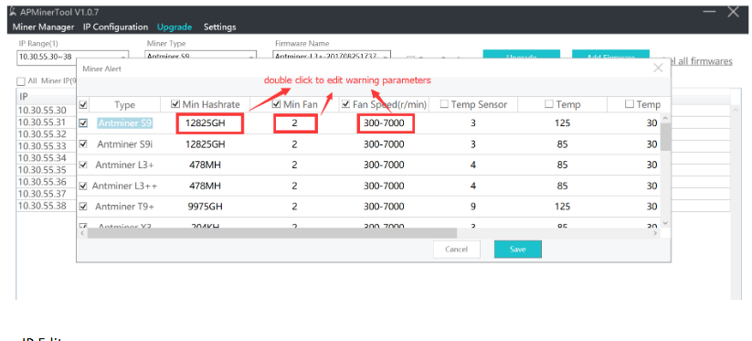Toggle the Antminer L3+ row checkbox

click(x=83, y=165)
